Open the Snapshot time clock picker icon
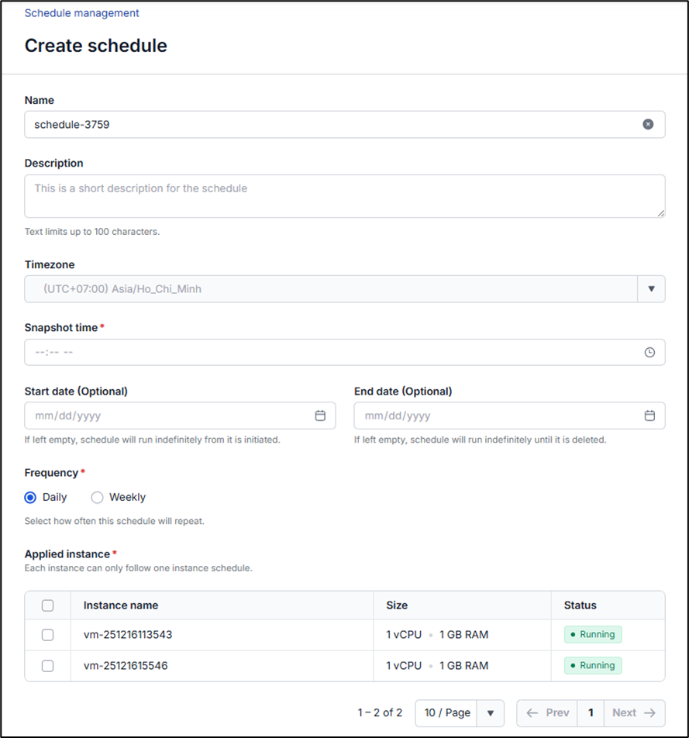 tap(649, 352)
